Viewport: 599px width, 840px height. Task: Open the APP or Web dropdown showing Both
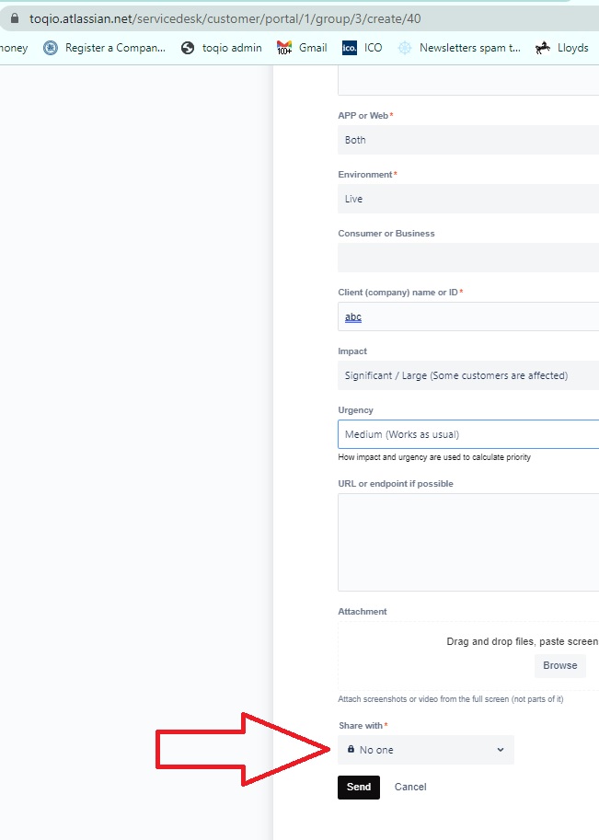(468, 140)
